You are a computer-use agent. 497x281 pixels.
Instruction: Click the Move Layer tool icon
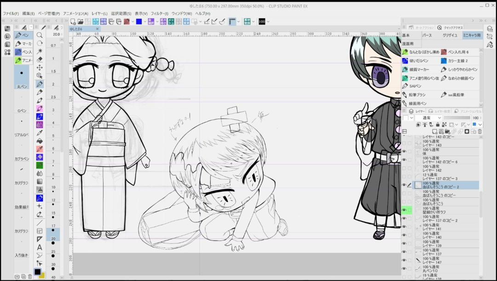pyautogui.click(x=40, y=68)
